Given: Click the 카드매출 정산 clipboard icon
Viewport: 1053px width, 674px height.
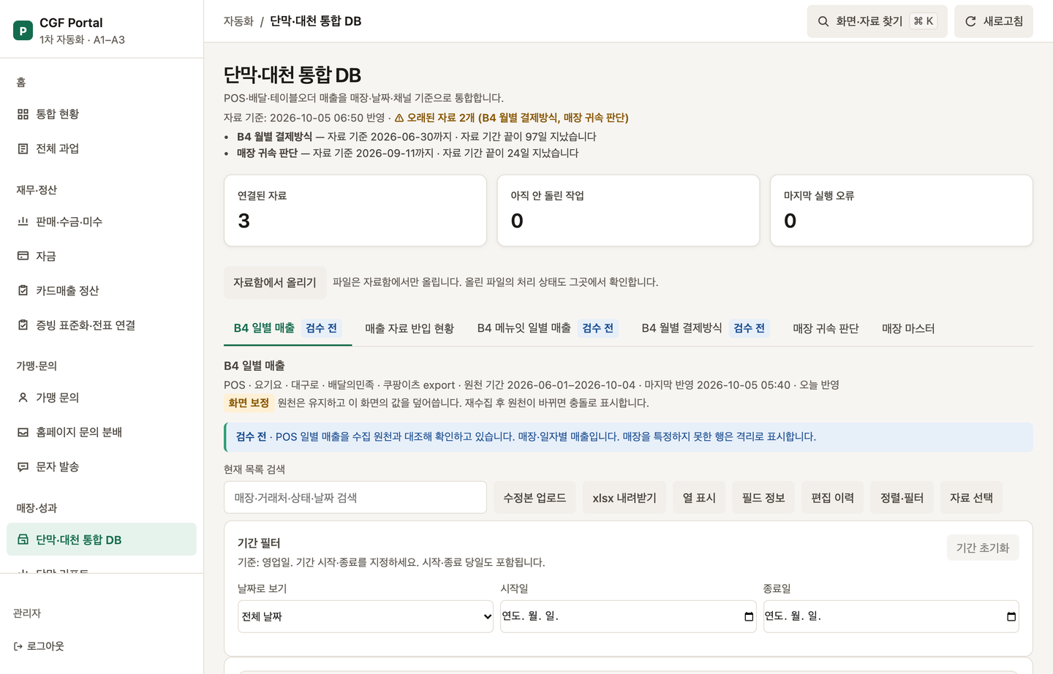Looking at the screenshot, I should pos(23,290).
